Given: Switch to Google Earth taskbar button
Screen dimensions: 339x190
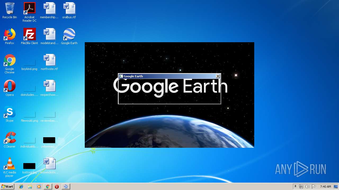Looking at the screenshot, I should (x=66, y=187).
